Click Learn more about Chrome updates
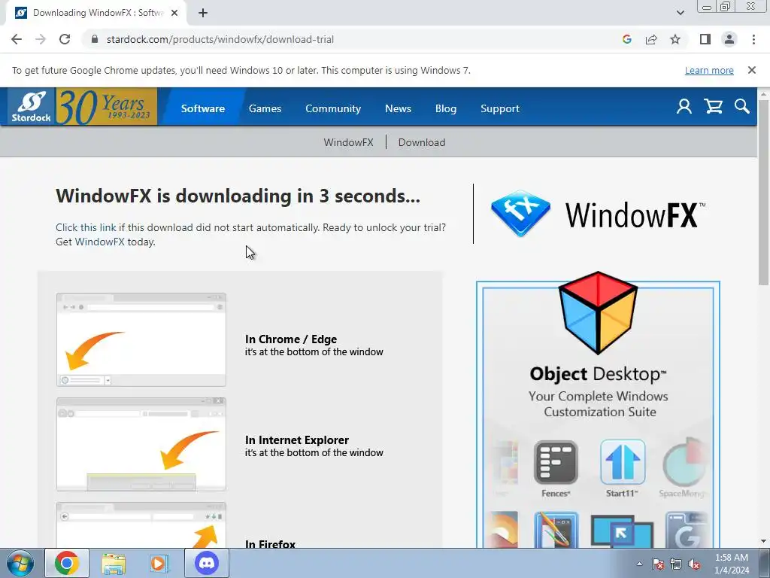Viewport: 770px width, 578px height. click(x=709, y=70)
